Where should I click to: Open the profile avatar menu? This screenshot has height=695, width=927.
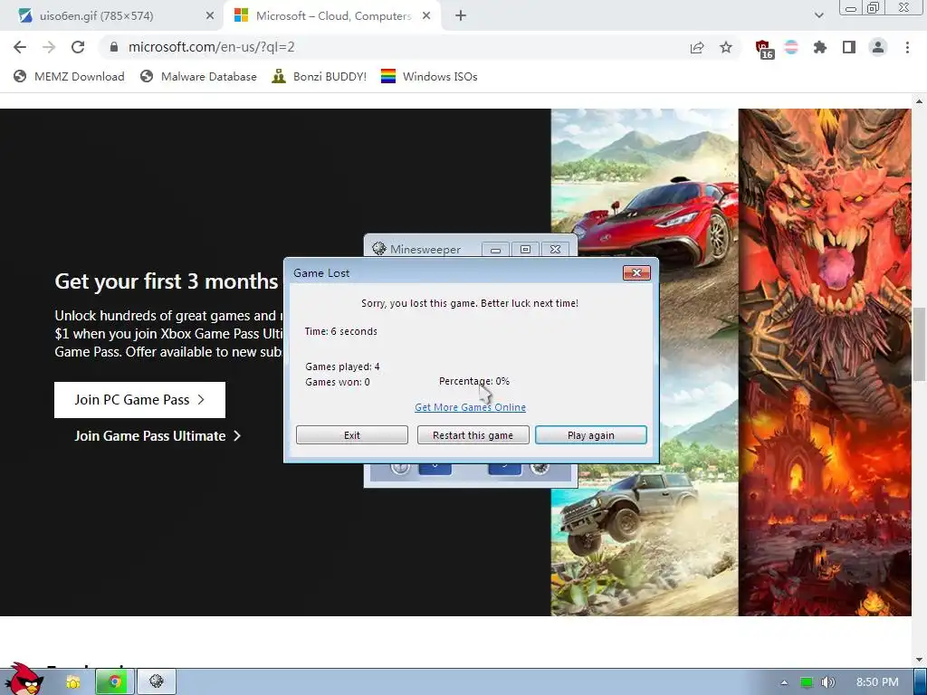click(878, 47)
